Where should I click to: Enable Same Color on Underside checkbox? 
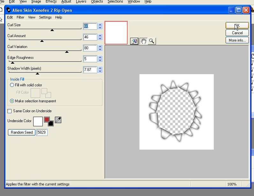(9, 111)
